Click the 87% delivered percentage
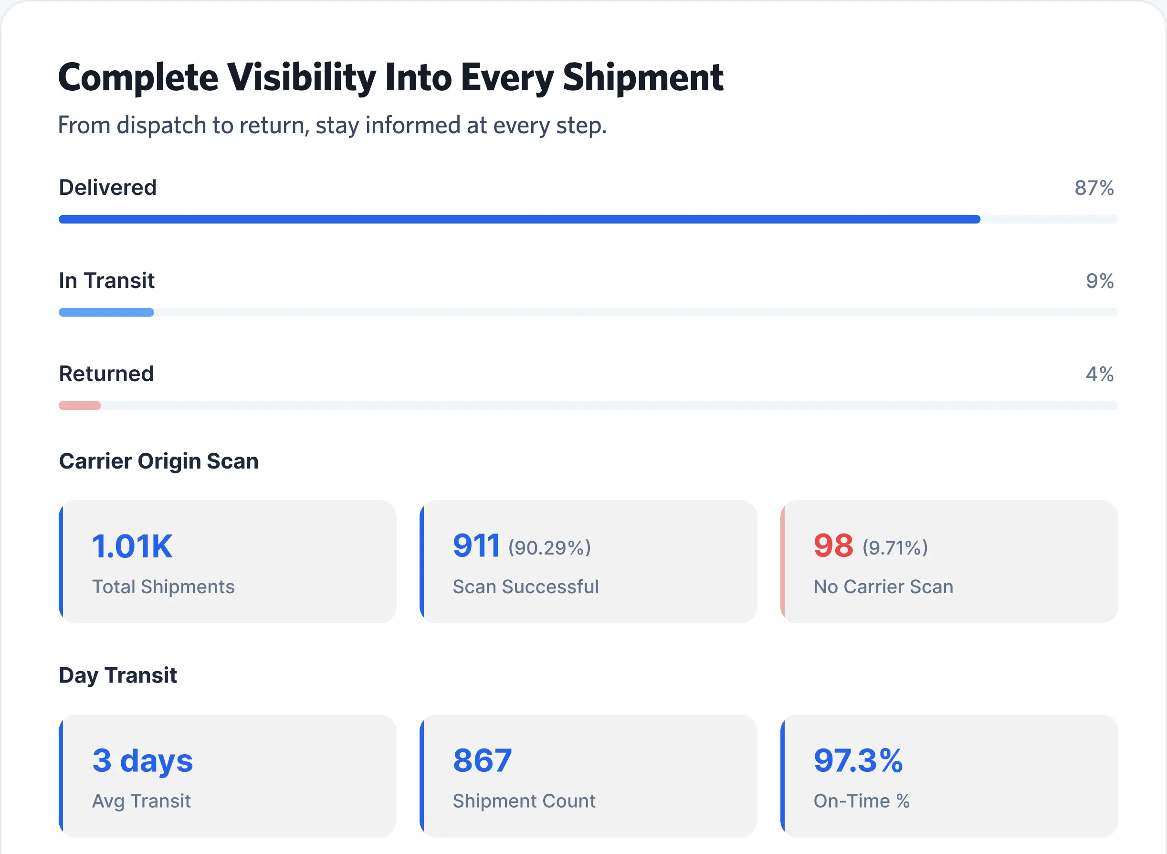This screenshot has width=1167, height=854. click(x=1093, y=188)
